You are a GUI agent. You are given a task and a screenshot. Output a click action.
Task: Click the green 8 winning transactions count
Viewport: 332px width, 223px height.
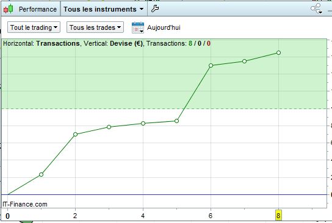click(x=190, y=43)
